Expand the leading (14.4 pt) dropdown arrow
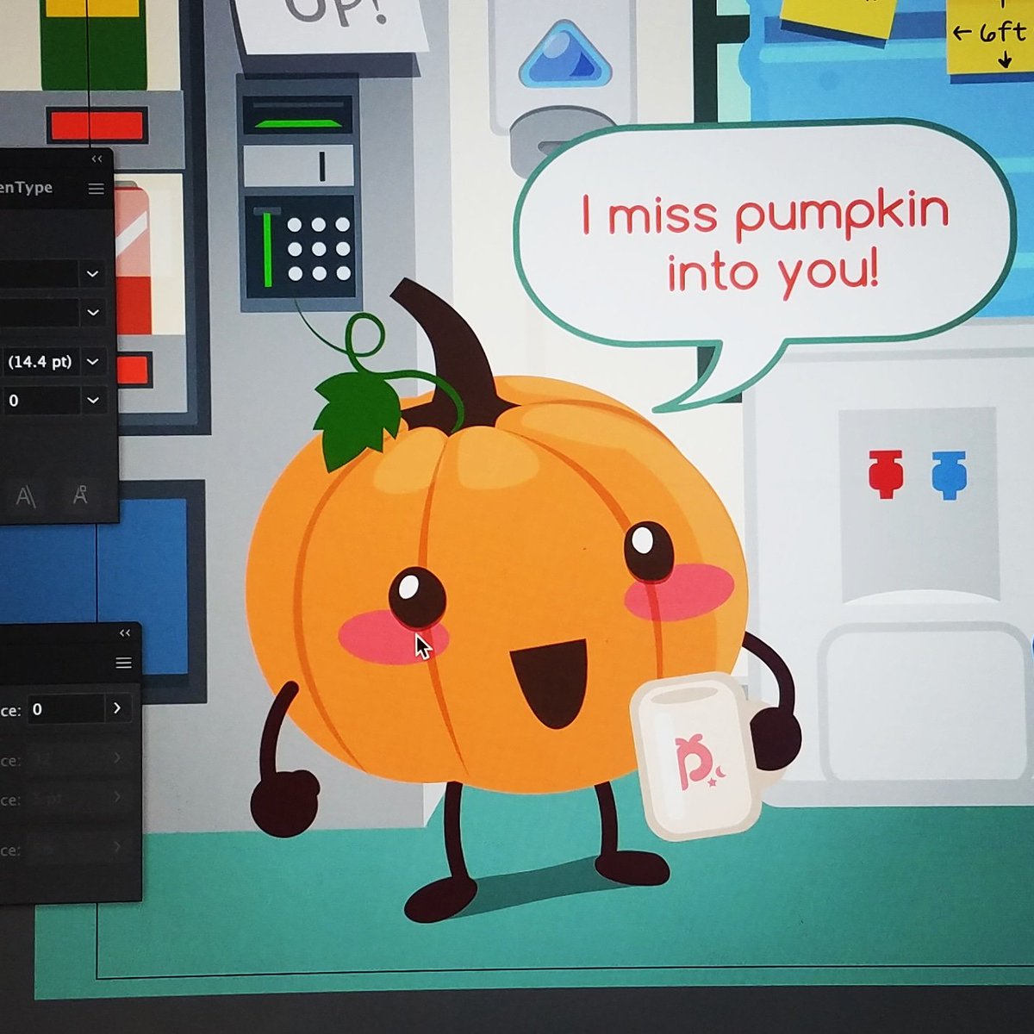The width and height of the screenshot is (1034, 1034). click(x=92, y=362)
